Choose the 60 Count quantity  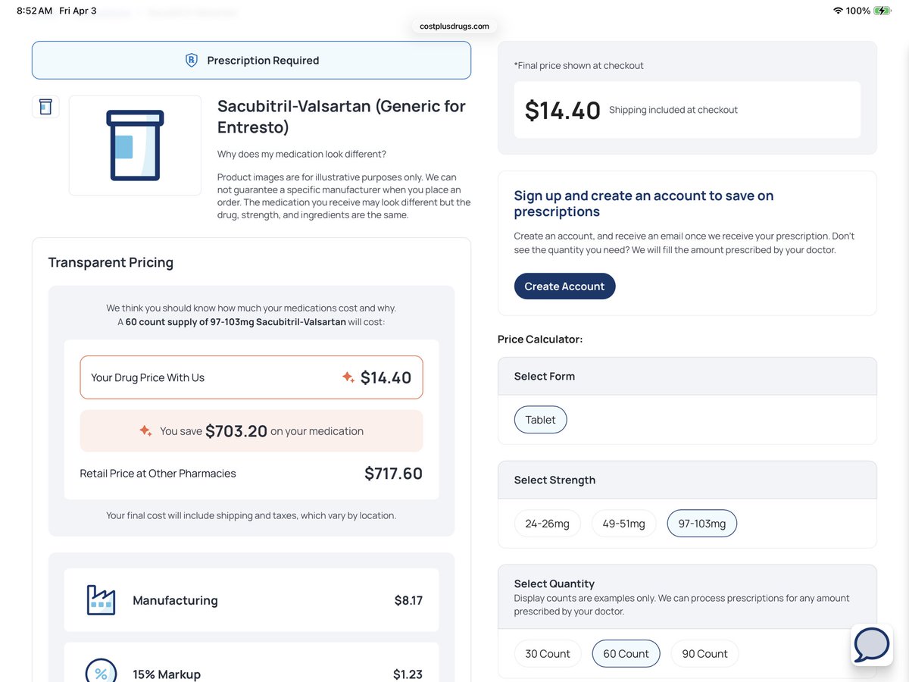(x=626, y=653)
